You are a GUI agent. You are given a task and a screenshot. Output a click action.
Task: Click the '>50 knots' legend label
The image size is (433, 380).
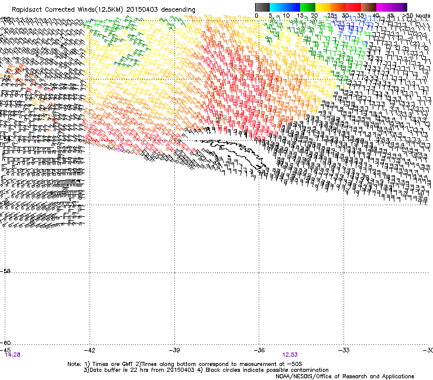click(417, 16)
